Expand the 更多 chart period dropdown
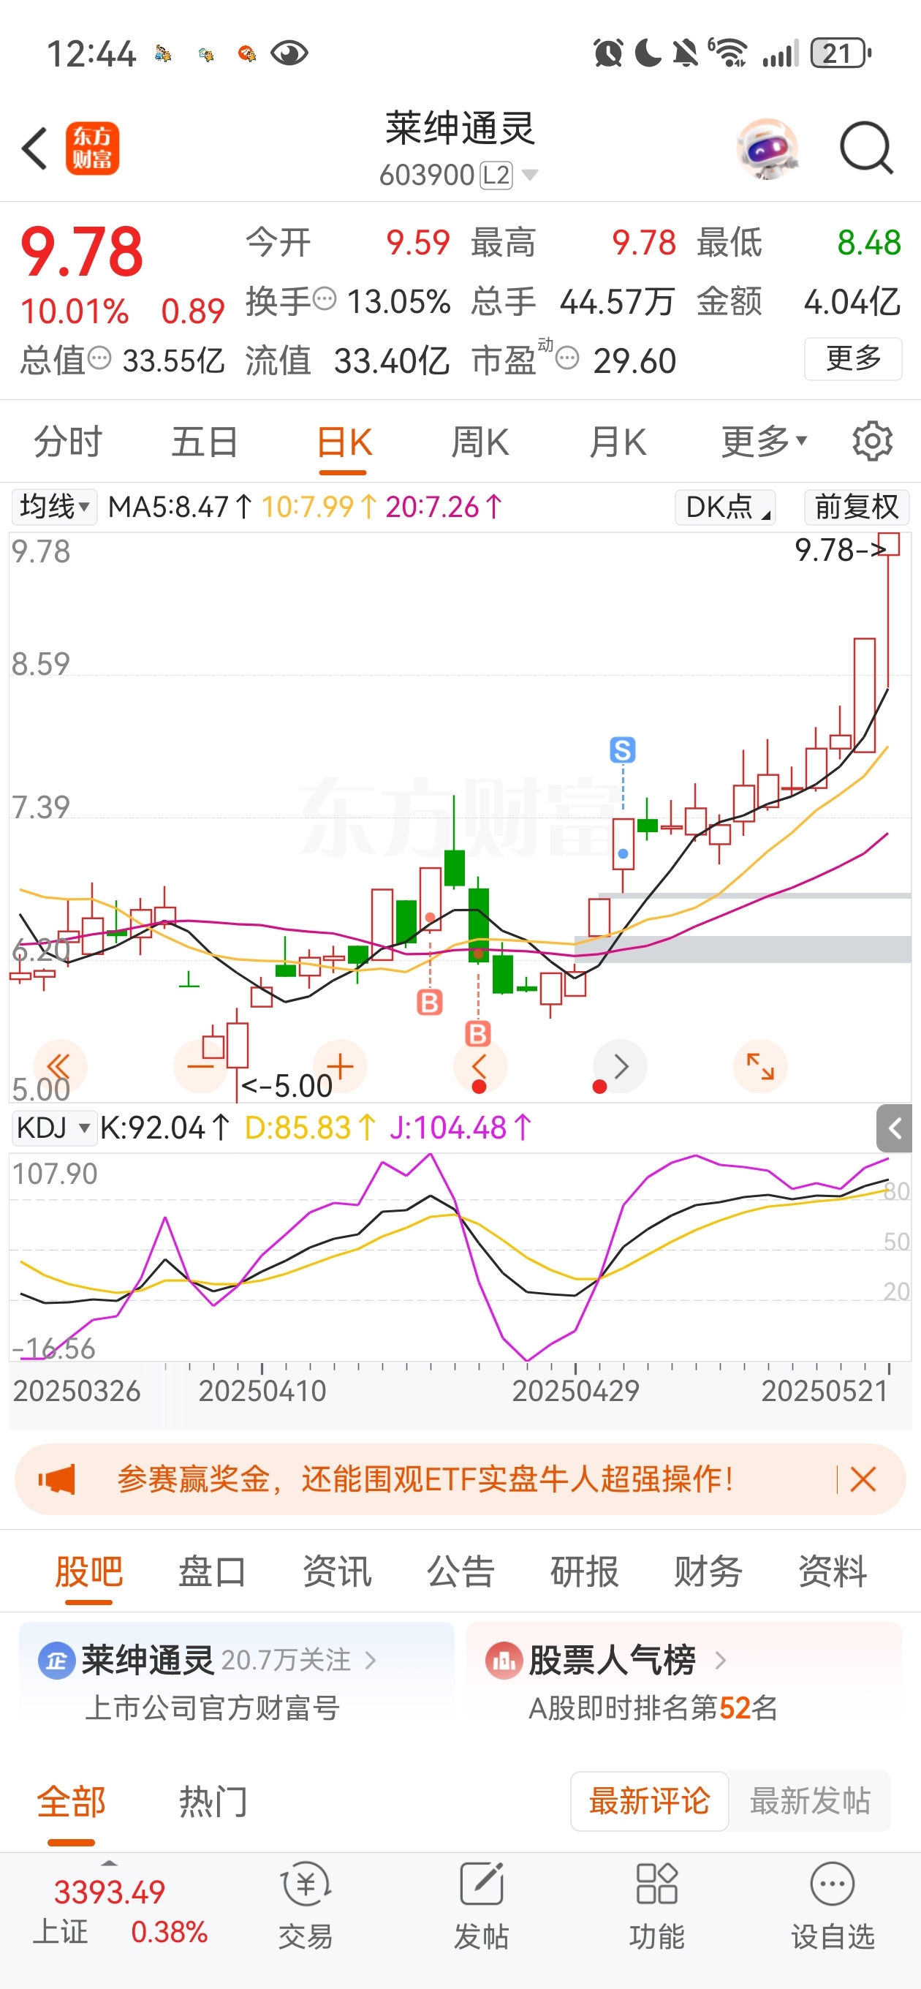 click(765, 442)
